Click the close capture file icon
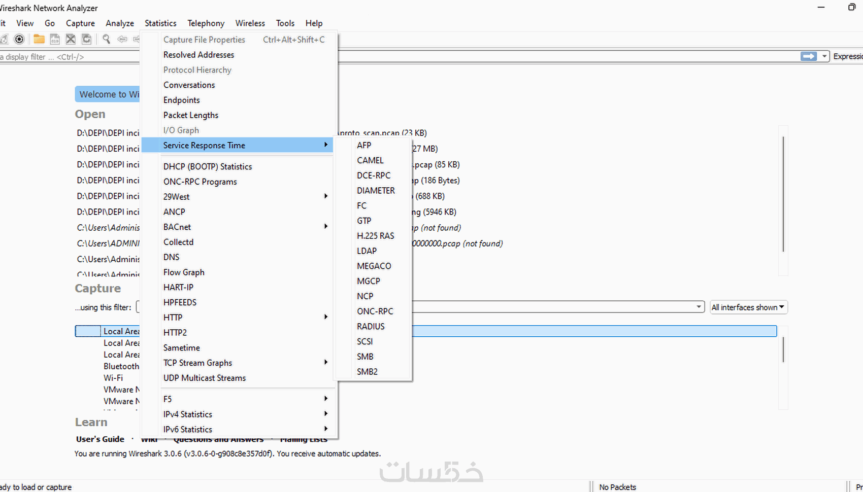The height and width of the screenshot is (492, 863). pyautogui.click(x=71, y=39)
